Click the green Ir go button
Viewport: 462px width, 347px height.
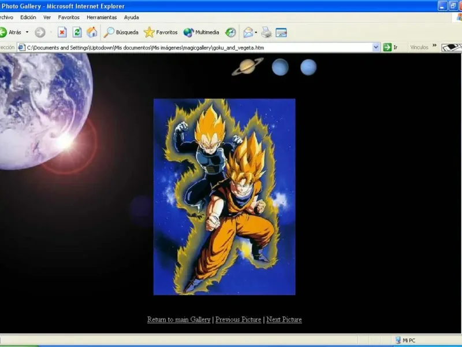tap(391, 47)
